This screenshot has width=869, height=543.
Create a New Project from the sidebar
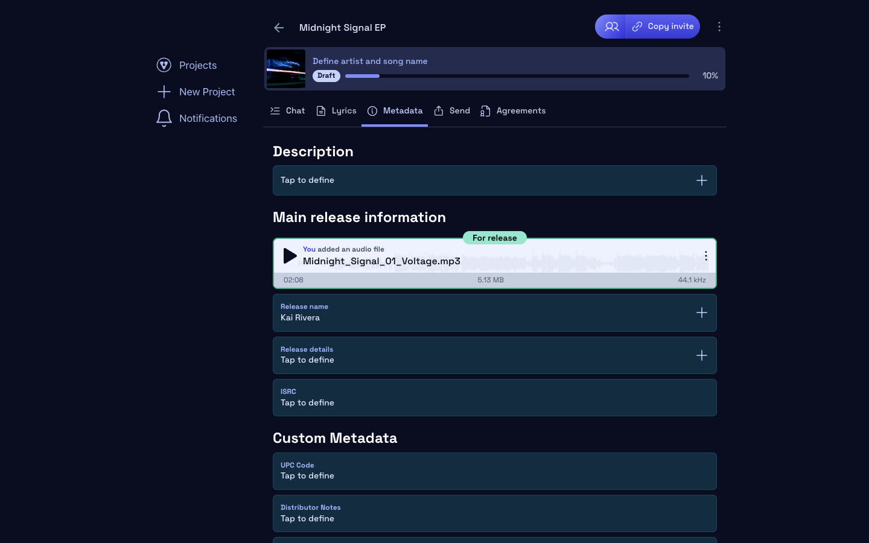coord(196,92)
